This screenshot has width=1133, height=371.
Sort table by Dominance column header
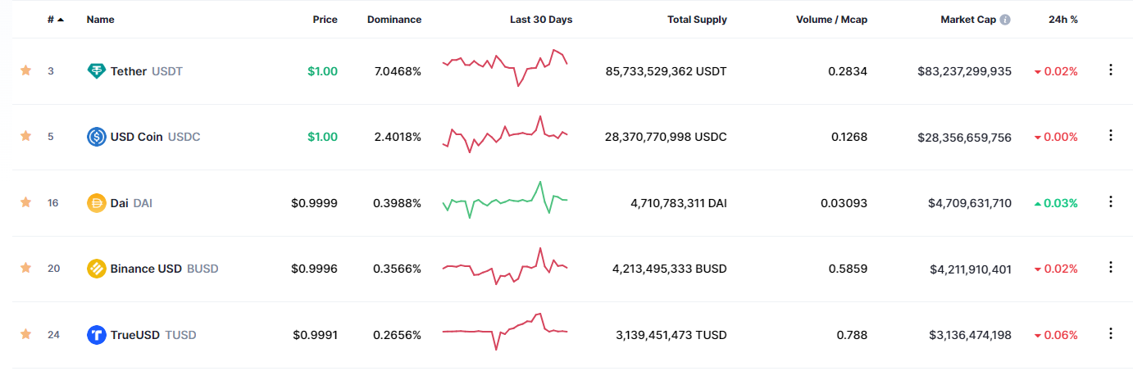point(394,20)
